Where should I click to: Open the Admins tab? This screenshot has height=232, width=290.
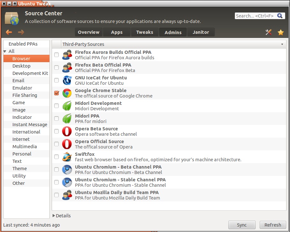tap(173, 32)
